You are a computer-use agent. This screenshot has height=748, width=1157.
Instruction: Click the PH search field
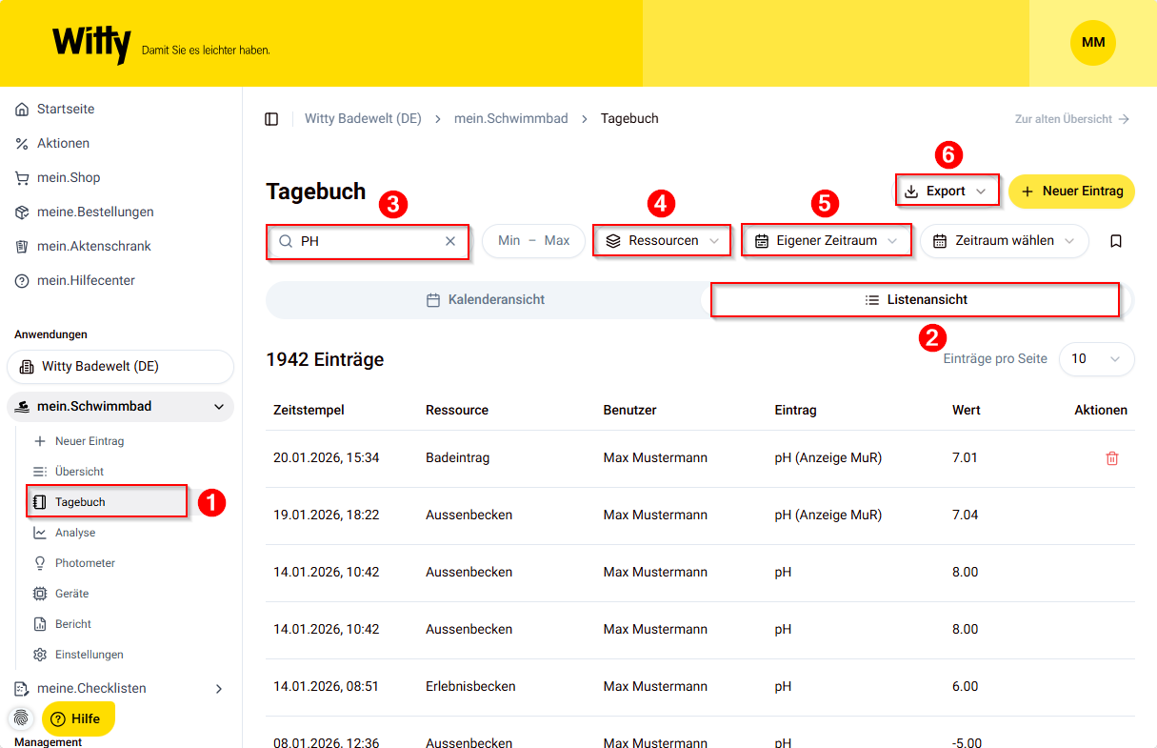[368, 241]
